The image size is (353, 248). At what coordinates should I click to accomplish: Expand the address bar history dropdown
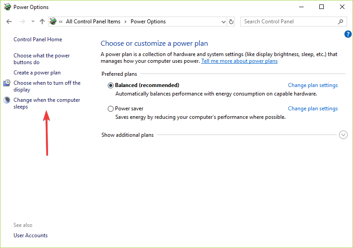(223, 22)
